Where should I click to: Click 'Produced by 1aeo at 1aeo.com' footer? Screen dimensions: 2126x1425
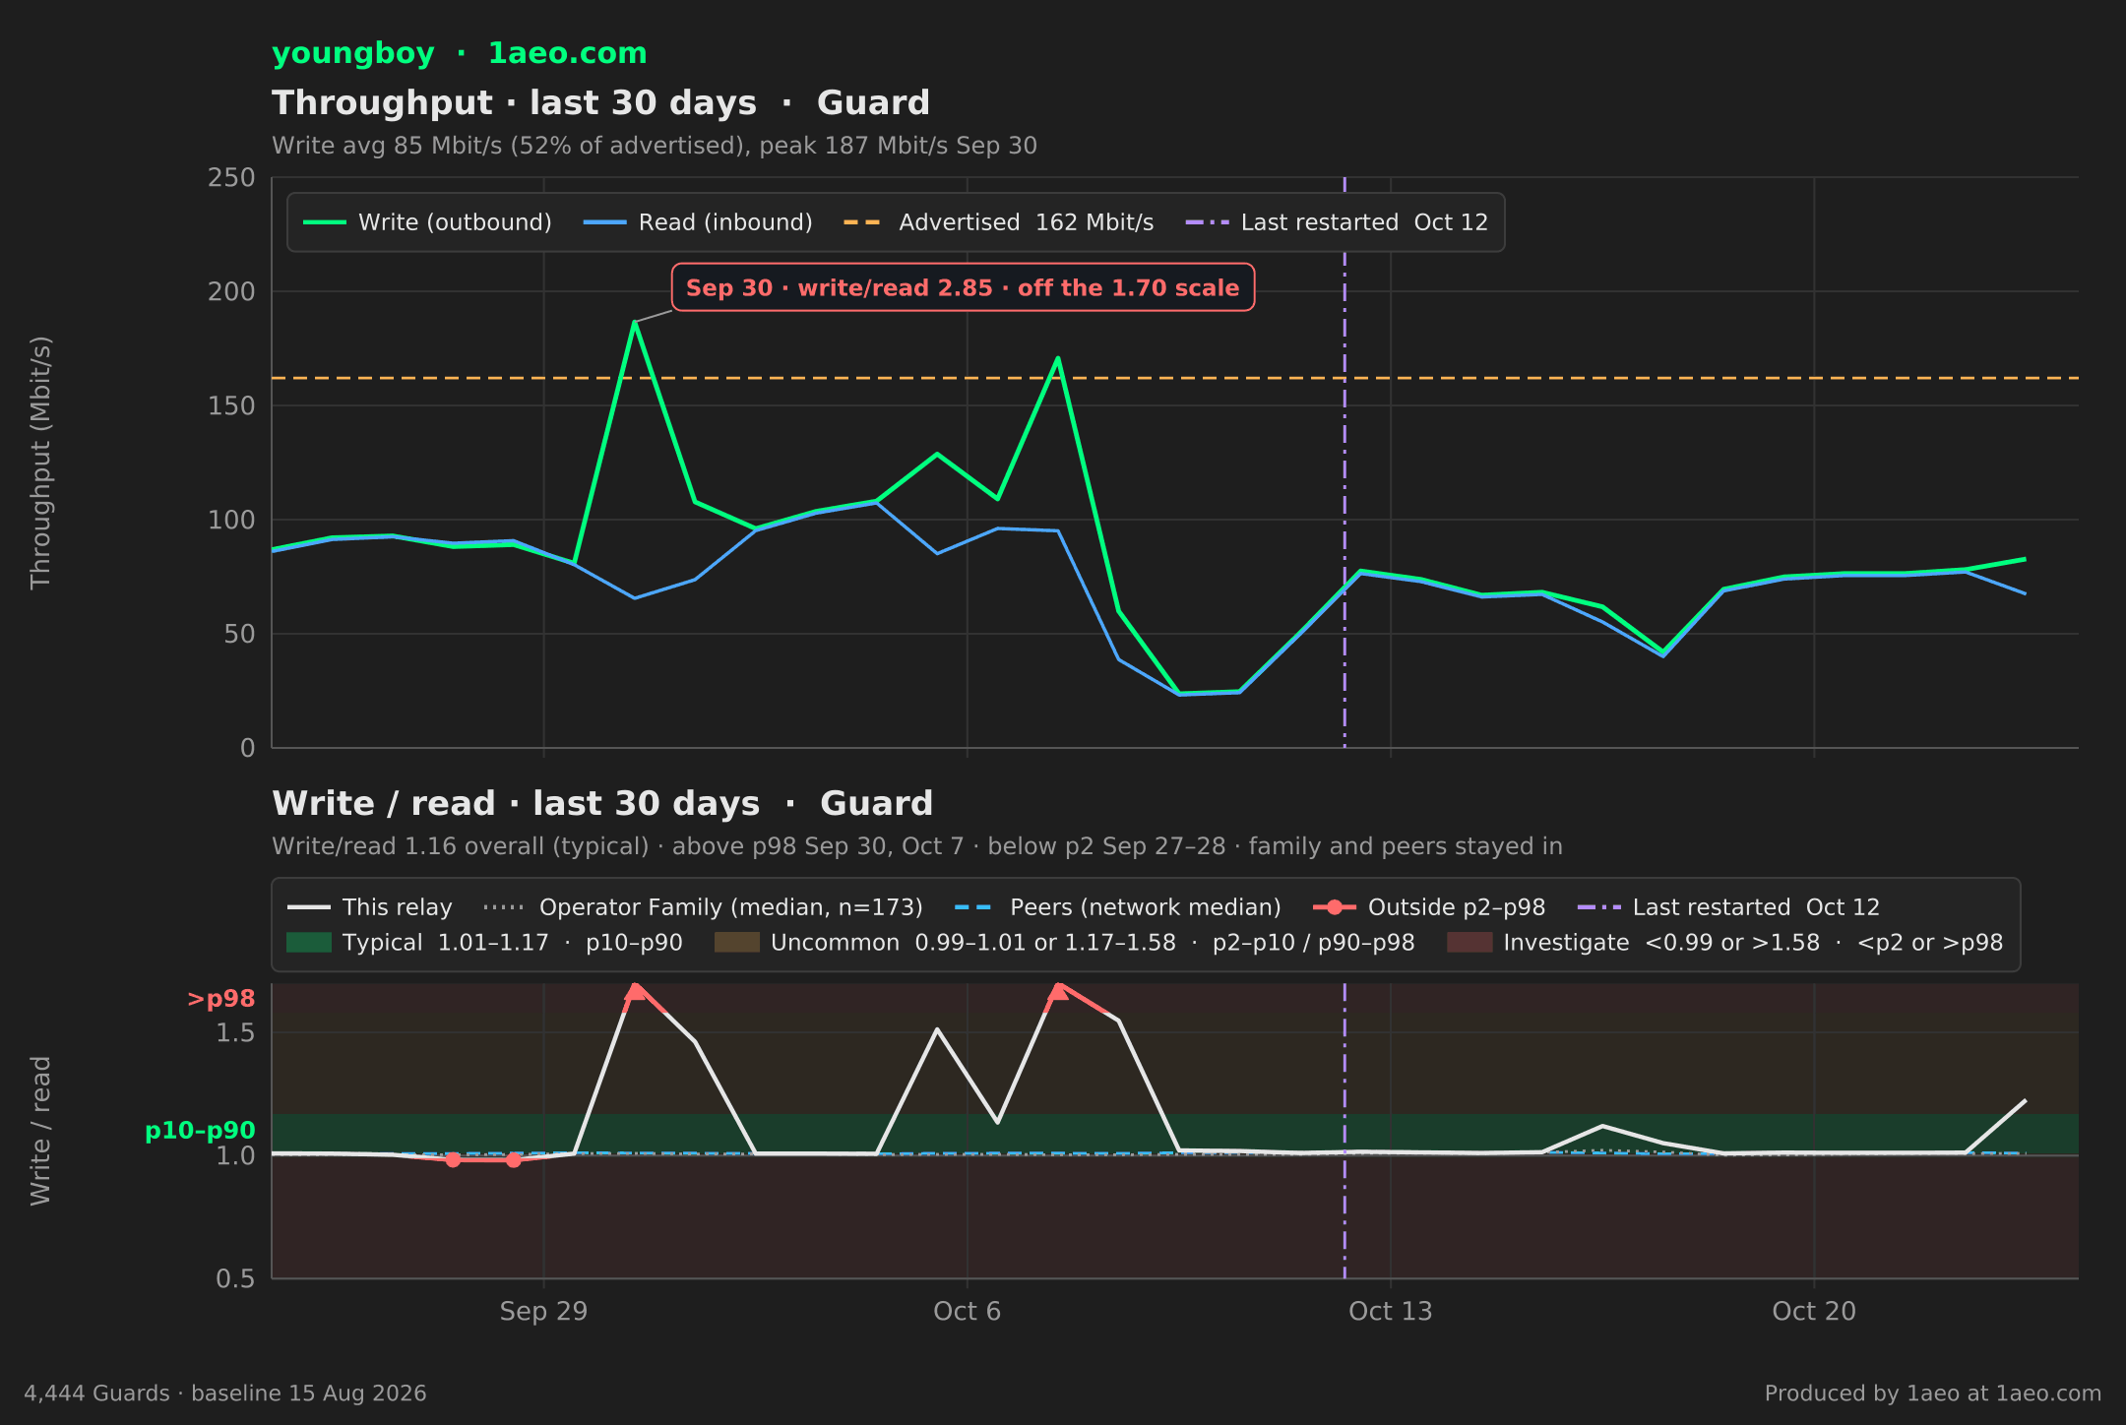click(x=1933, y=1394)
